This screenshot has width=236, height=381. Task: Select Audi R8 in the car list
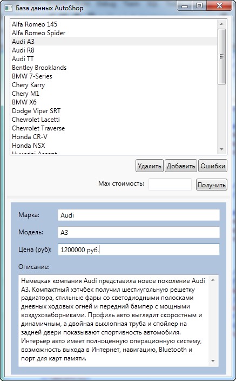[x=114, y=50]
